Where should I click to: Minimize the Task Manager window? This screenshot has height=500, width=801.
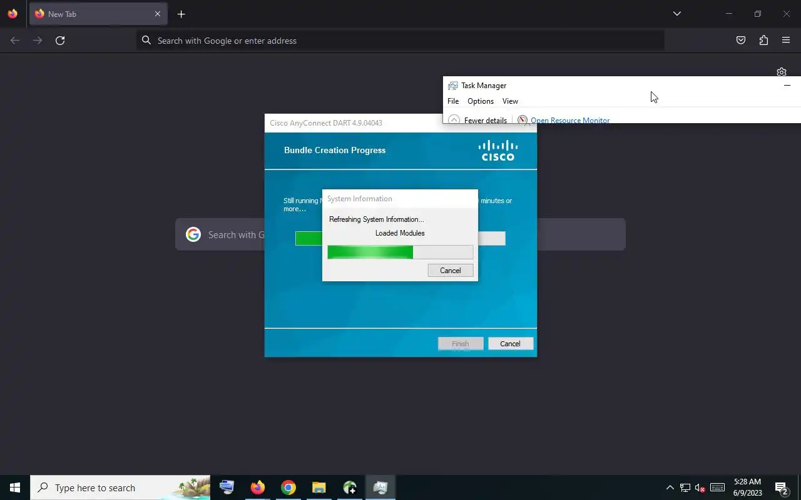pos(787,86)
